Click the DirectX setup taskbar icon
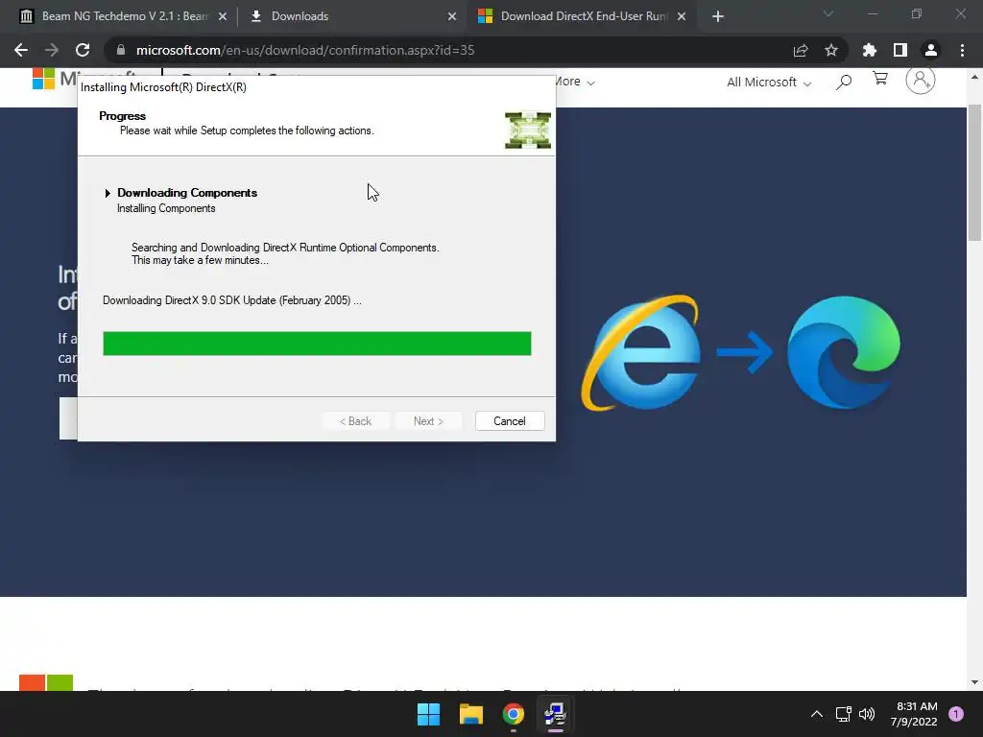 (x=555, y=714)
